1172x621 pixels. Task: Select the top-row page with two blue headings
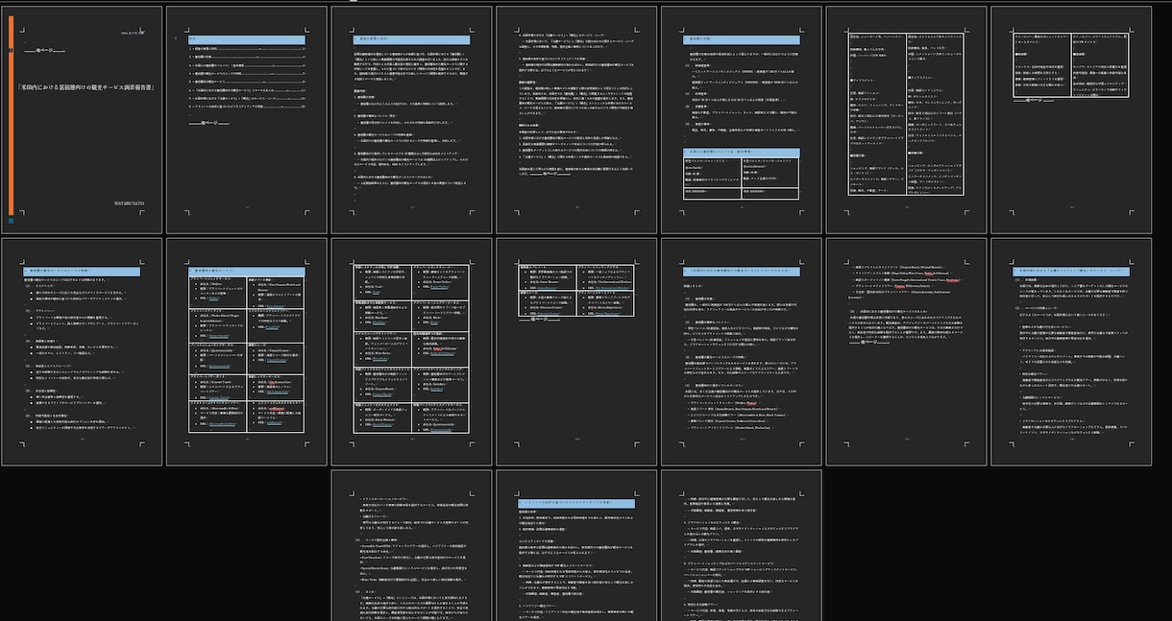click(x=742, y=121)
